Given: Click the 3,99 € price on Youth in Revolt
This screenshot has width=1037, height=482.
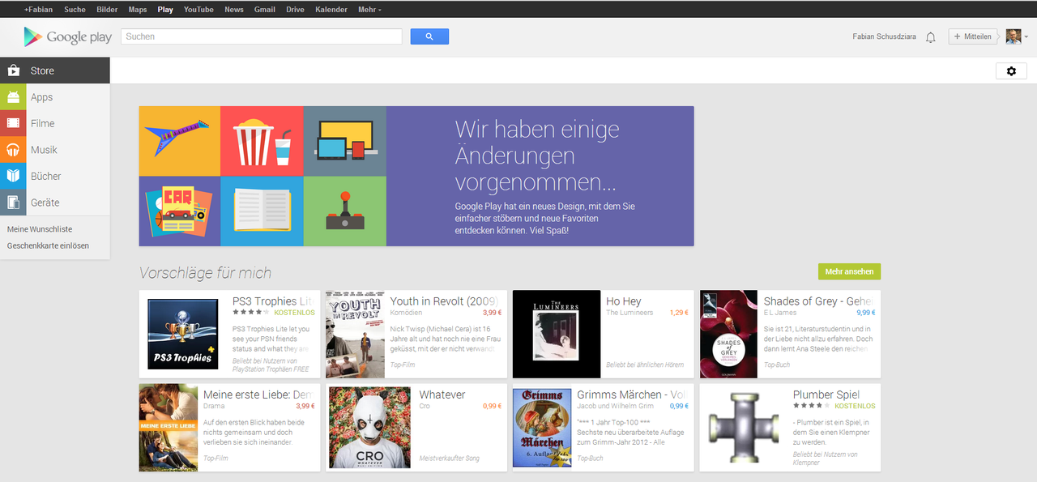Looking at the screenshot, I should coord(492,313).
